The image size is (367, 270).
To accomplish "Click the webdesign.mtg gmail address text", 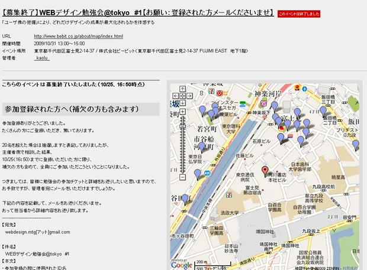I will tap(38, 232).
